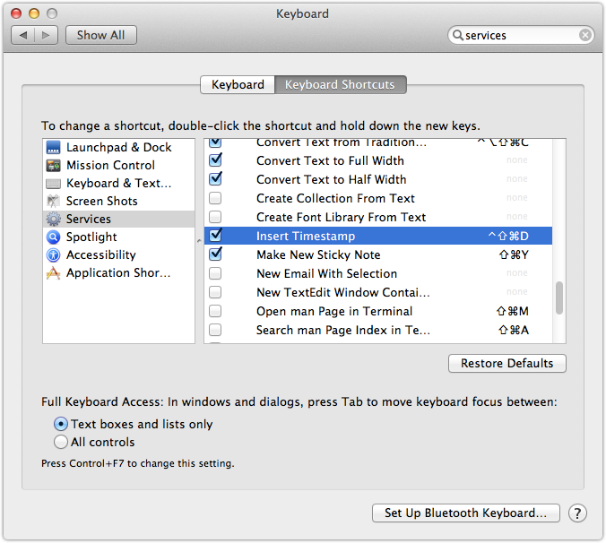Switch to the Keyboard Shortcuts tab
The height and width of the screenshot is (543, 606).
(x=340, y=84)
